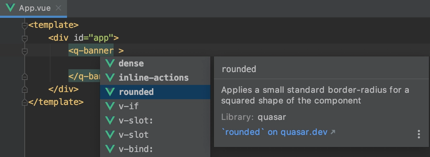This screenshot has width=430, height=157.
Task: Place cursor after q-banner opening tag name
Action: (114, 51)
